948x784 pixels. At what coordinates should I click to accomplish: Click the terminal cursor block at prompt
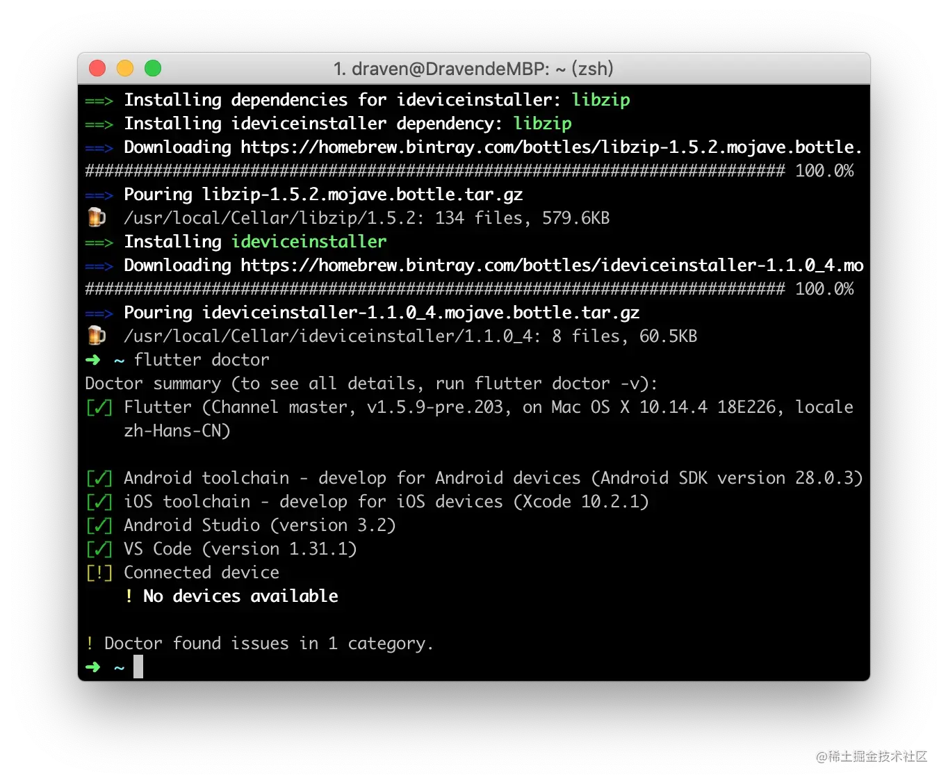point(138,667)
